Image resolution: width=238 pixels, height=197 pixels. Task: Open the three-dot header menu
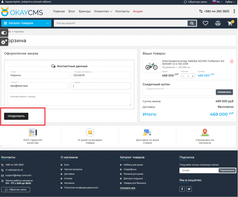coord(234,11)
